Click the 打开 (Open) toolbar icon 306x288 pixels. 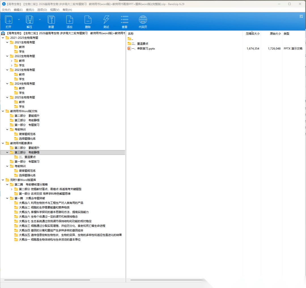(8, 20)
